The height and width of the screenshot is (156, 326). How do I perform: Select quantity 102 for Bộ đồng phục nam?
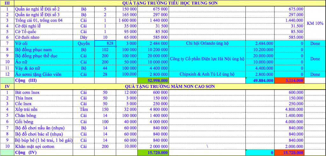click(x=105, y=50)
